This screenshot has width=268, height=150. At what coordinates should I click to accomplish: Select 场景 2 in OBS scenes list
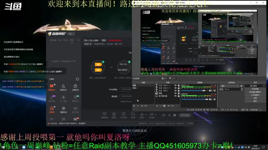(x=143, y=88)
